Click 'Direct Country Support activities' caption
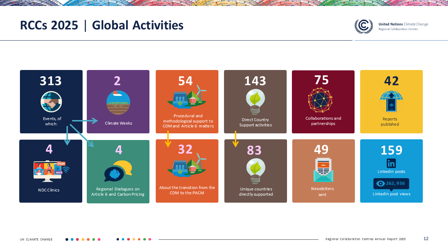Viewport: 448px width, 252px height. point(255,122)
